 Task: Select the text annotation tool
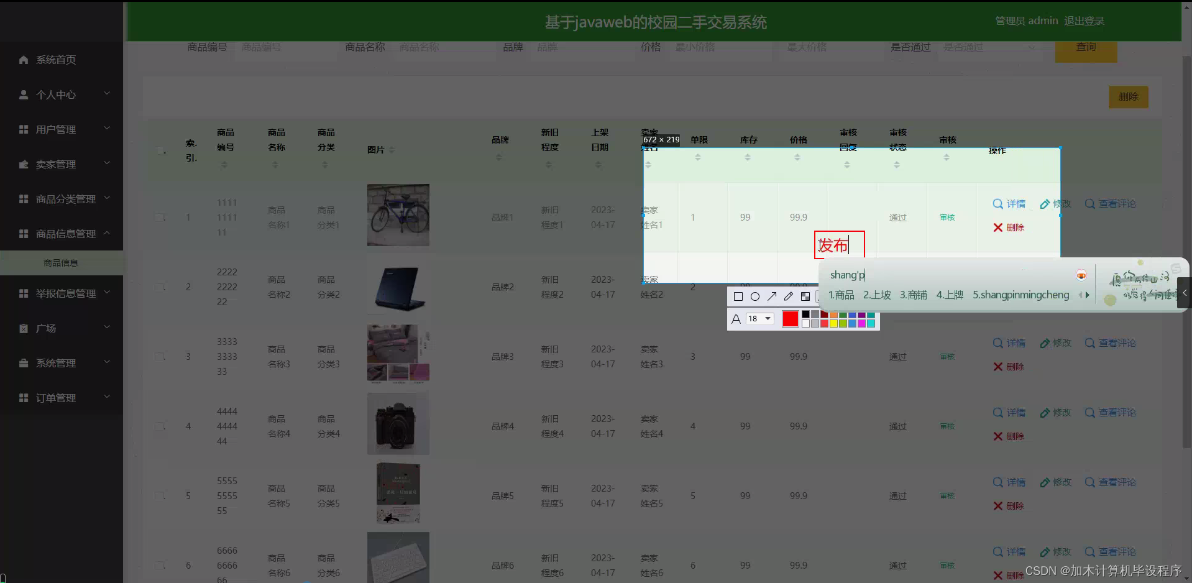click(x=736, y=318)
